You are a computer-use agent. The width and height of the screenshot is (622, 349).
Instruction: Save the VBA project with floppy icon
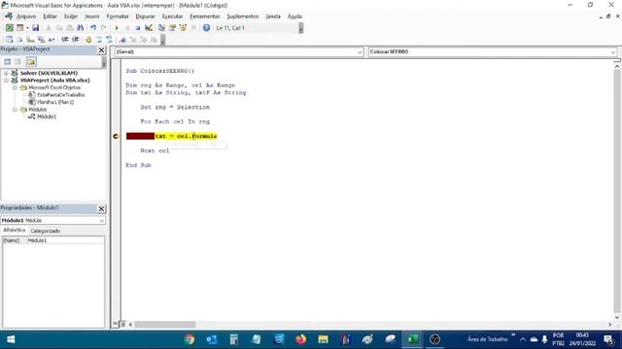tap(36, 28)
